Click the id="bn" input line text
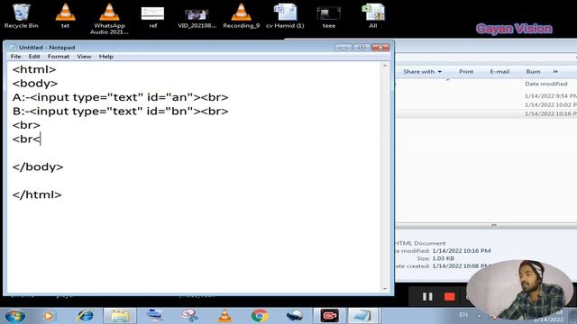This screenshot has width=577, height=324. (120, 112)
